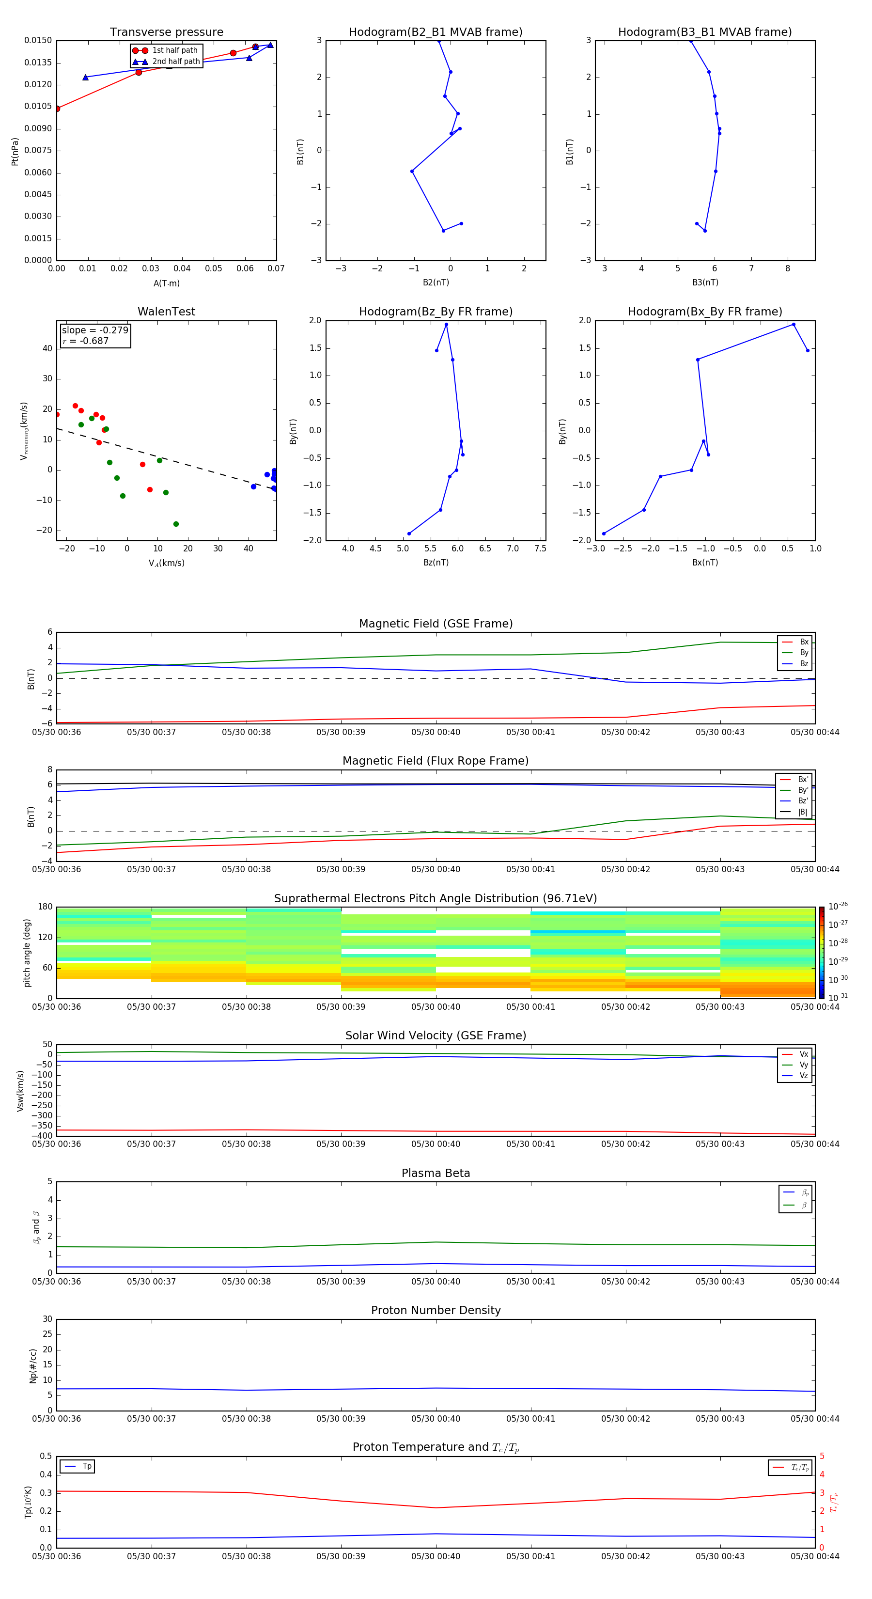Click the colorbar bottom label 10^-31
The height and width of the screenshot is (1599, 872).
tap(838, 998)
